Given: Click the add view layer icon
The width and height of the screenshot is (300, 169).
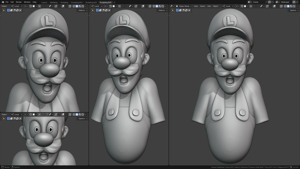Looking at the screenshot, I should coord(294,2).
